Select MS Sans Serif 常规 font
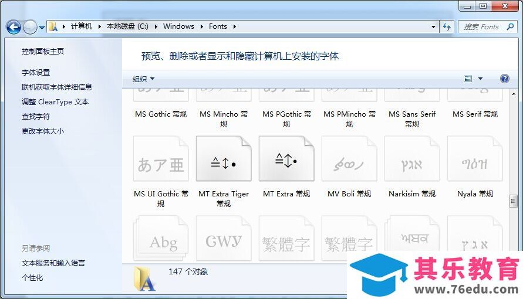523x299 pixels. pyautogui.click(x=412, y=119)
